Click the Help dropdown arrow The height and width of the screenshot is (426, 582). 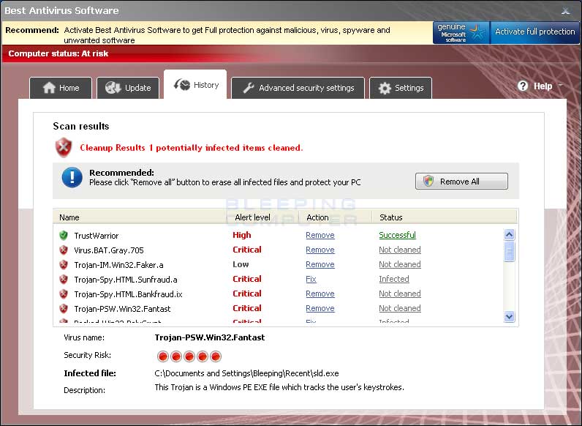561,86
